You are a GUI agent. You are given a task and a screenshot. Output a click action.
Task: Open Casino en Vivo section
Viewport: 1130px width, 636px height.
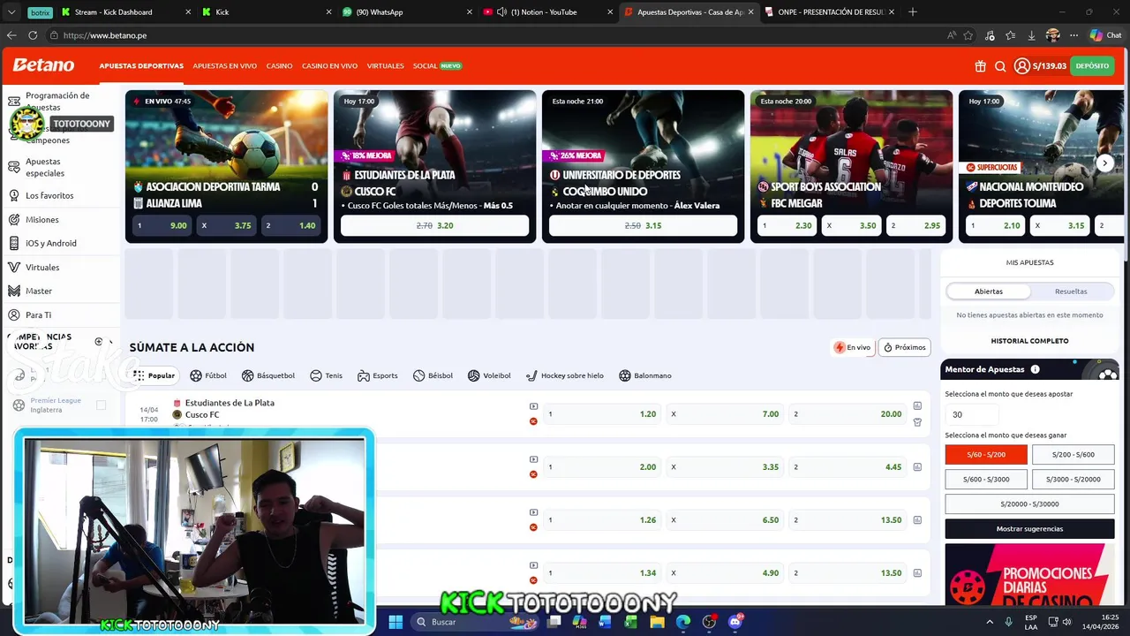329,66
